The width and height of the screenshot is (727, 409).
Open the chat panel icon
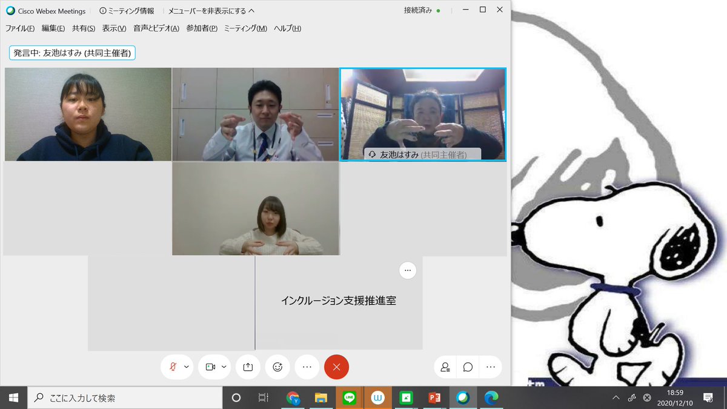point(468,367)
